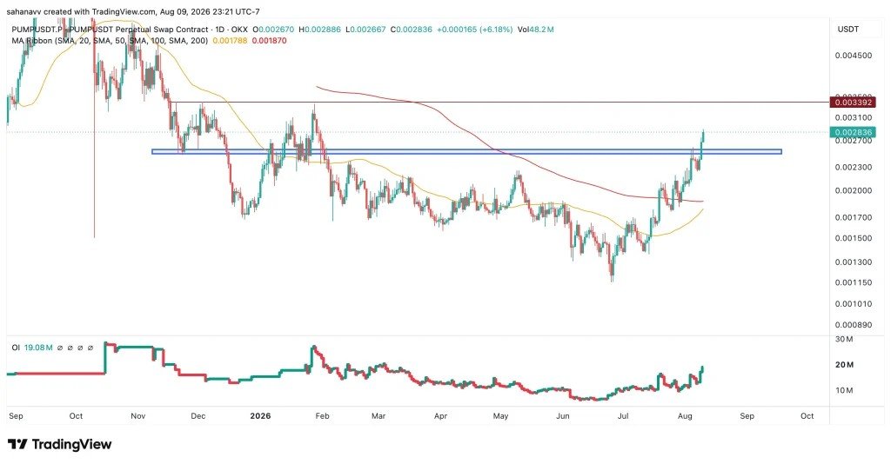Click the first empty-value symbol beside OI 19.08M
Image resolution: width=891 pixels, height=464 pixels.
(60, 348)
